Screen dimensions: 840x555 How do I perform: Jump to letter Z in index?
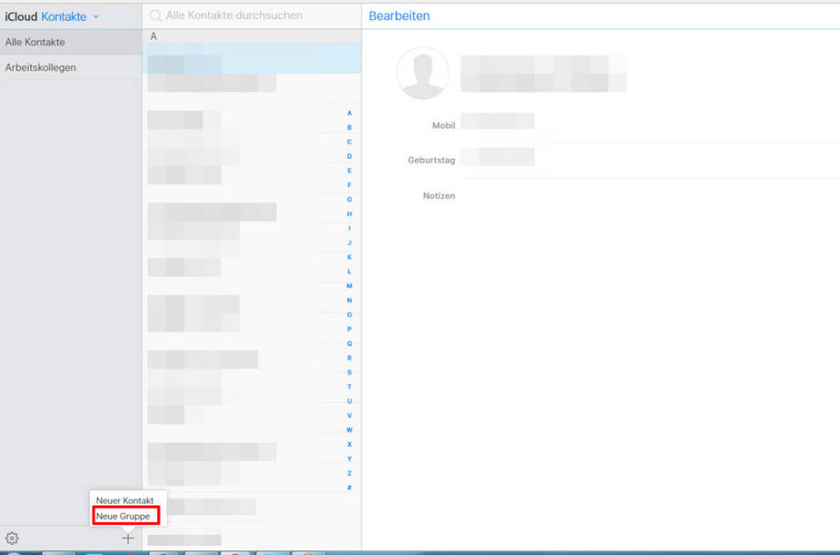[x=349, y=473]
